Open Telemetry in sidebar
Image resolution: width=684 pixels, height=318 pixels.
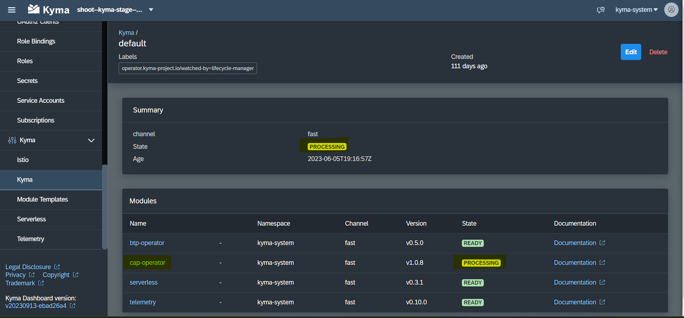pos(51,239)
